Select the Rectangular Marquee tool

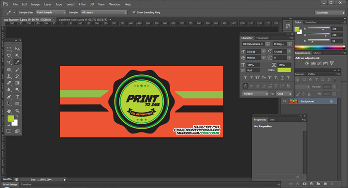pyautogui.click(x=9, y=49)
